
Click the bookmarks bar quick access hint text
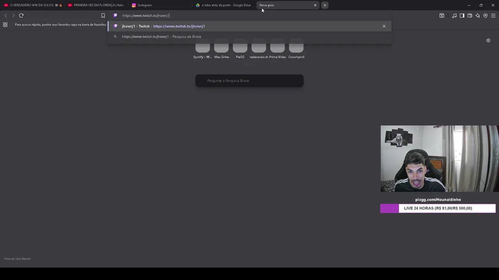point(61,24)
